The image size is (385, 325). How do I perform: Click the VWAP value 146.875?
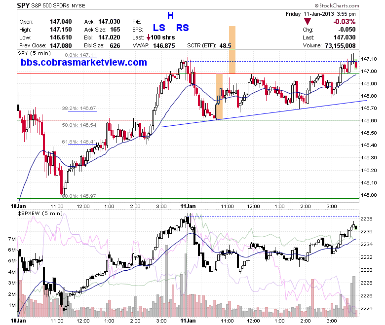(164, 46)
